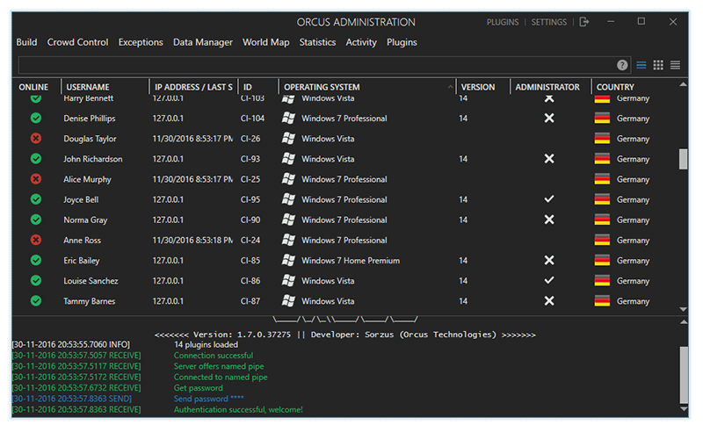Switch to the grid tile view icon
Image resolution: width=703 pixels, height=432 pixels.
(658, 66)
